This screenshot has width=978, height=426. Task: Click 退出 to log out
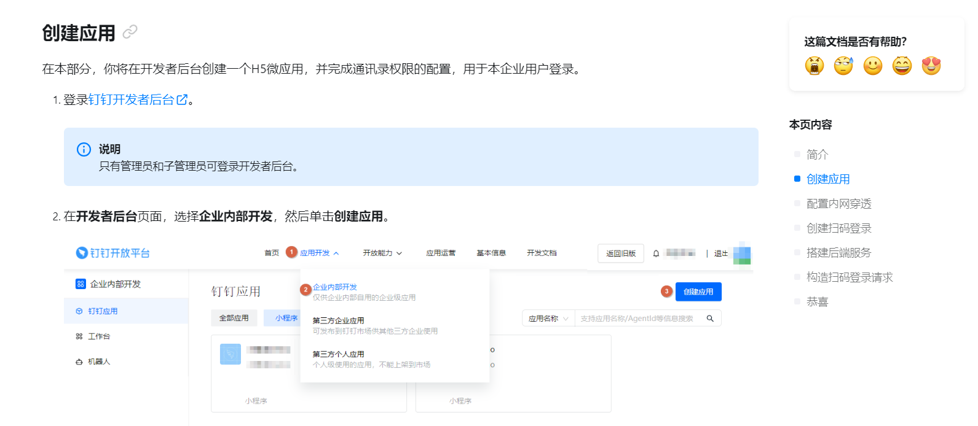(x=720, y=254)
